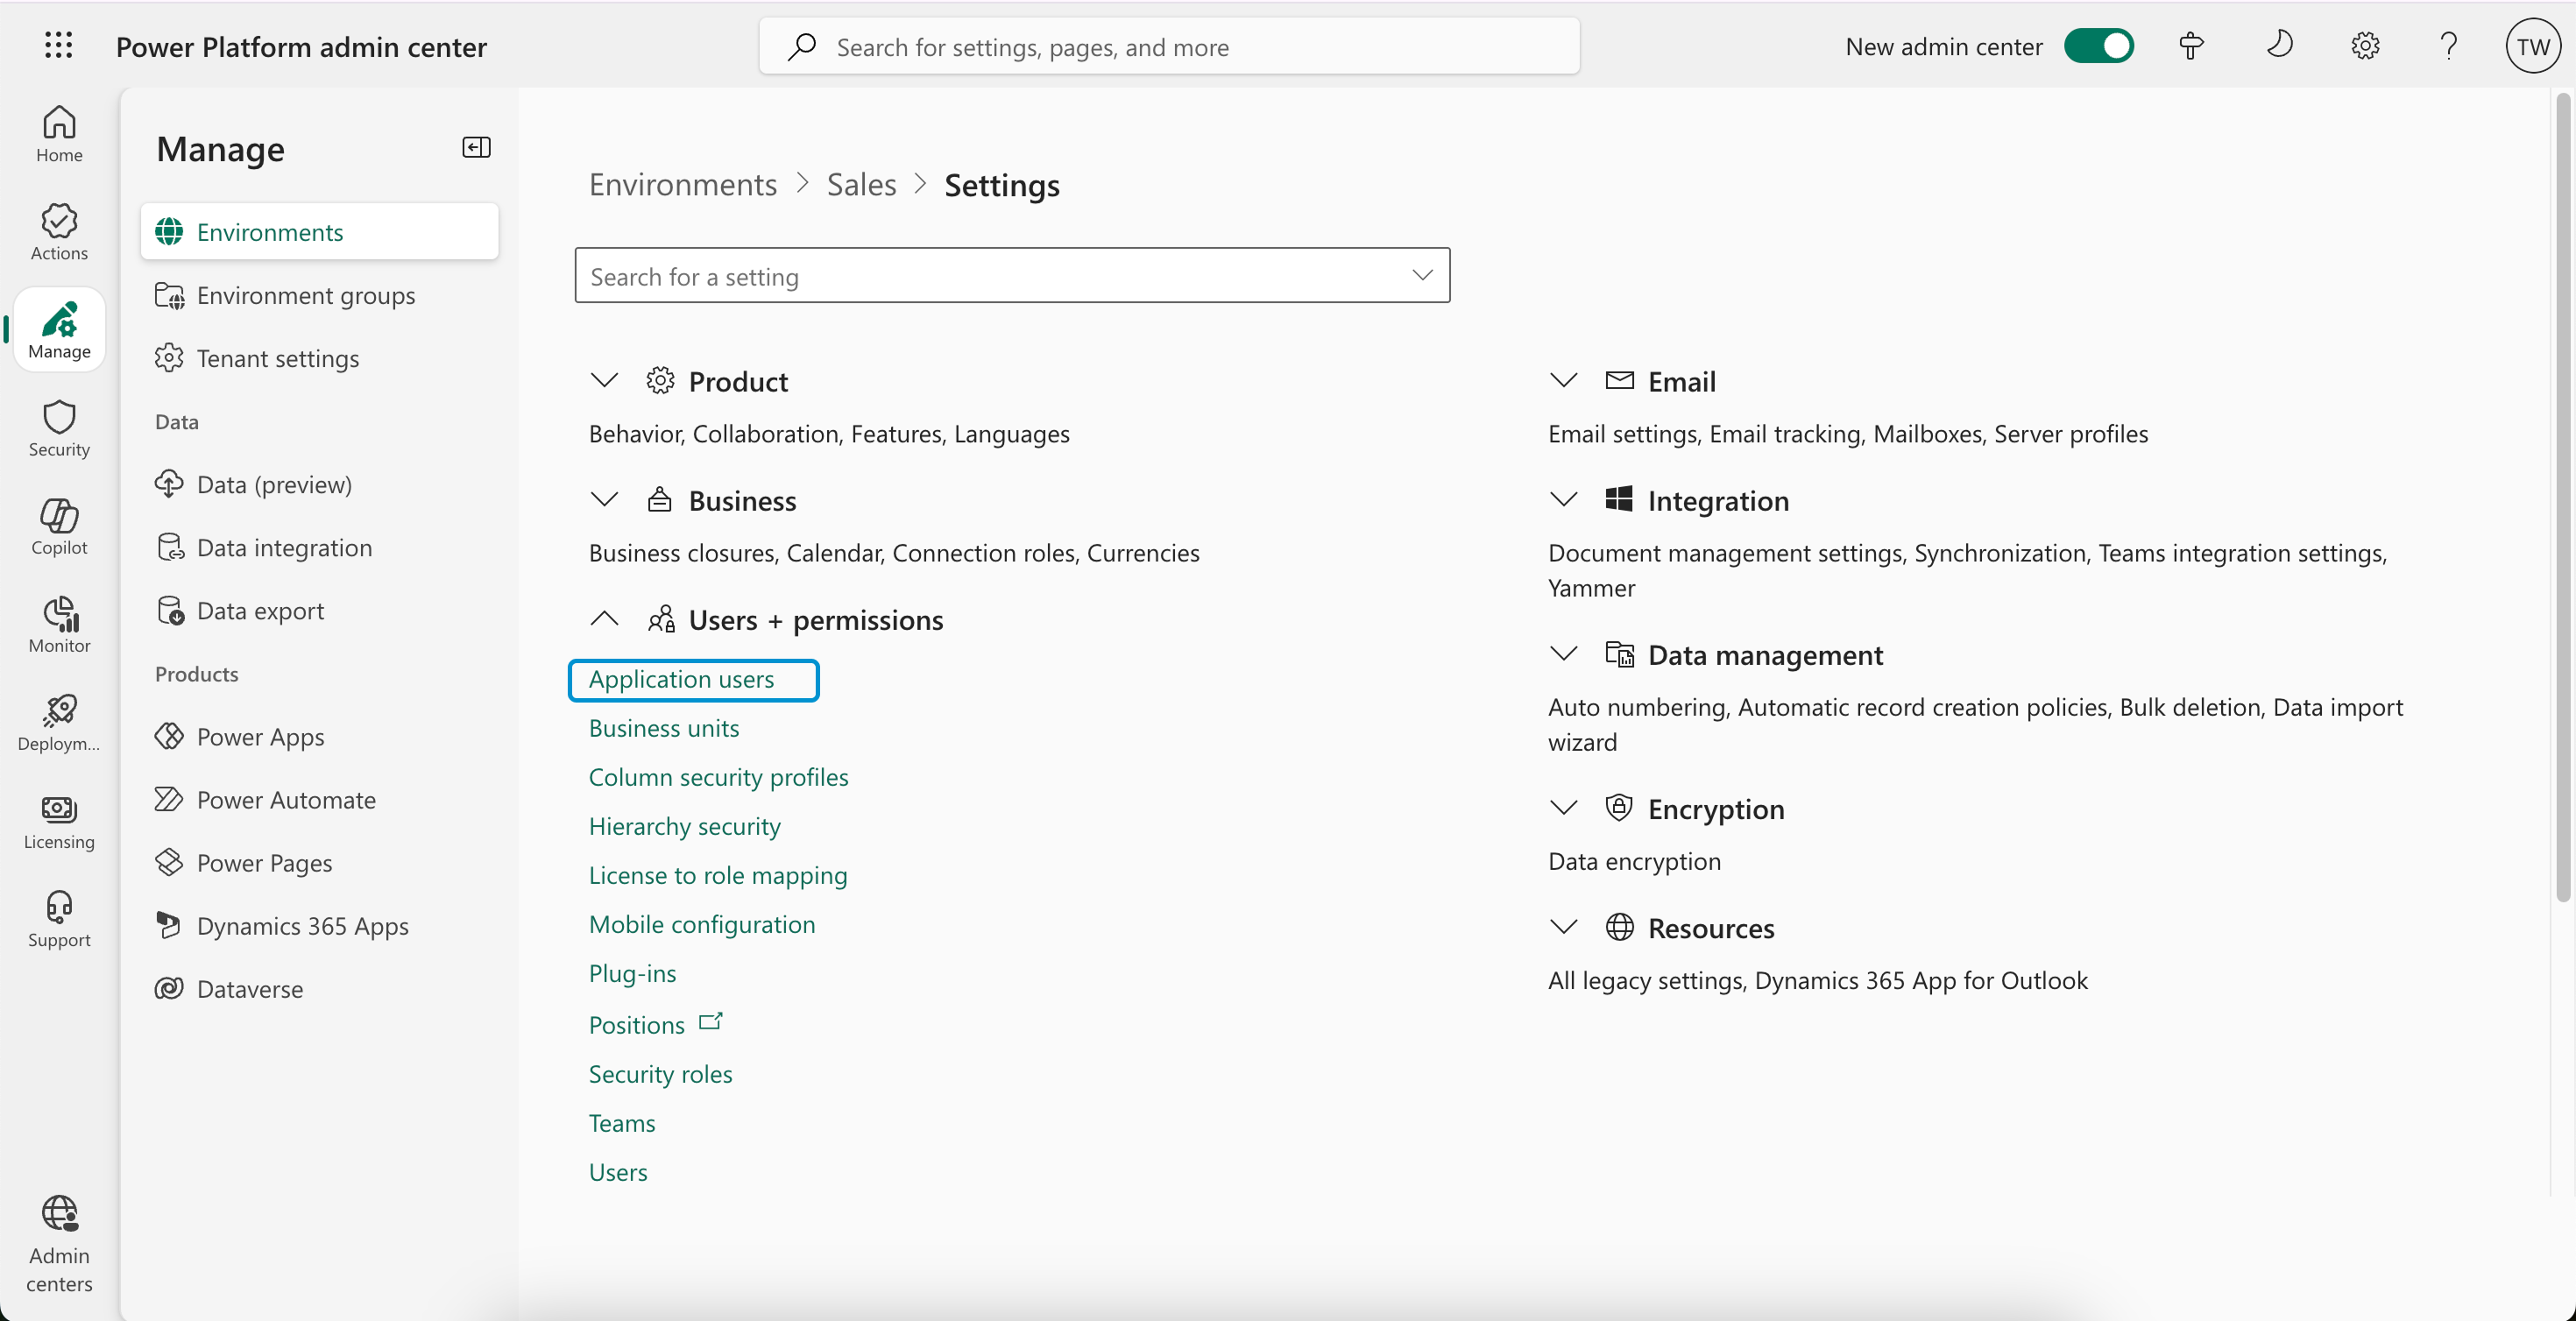Go to Sales breadcrumb

pos(861,185)
